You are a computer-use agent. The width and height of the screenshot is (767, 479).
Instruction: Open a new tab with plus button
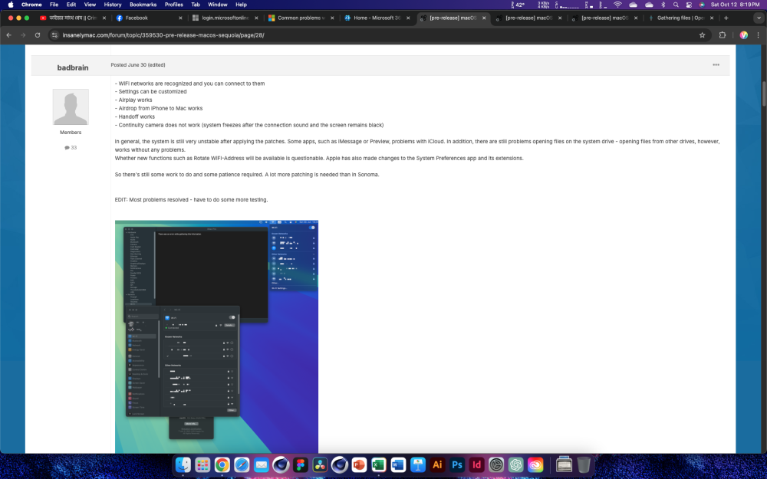(726, 18)
